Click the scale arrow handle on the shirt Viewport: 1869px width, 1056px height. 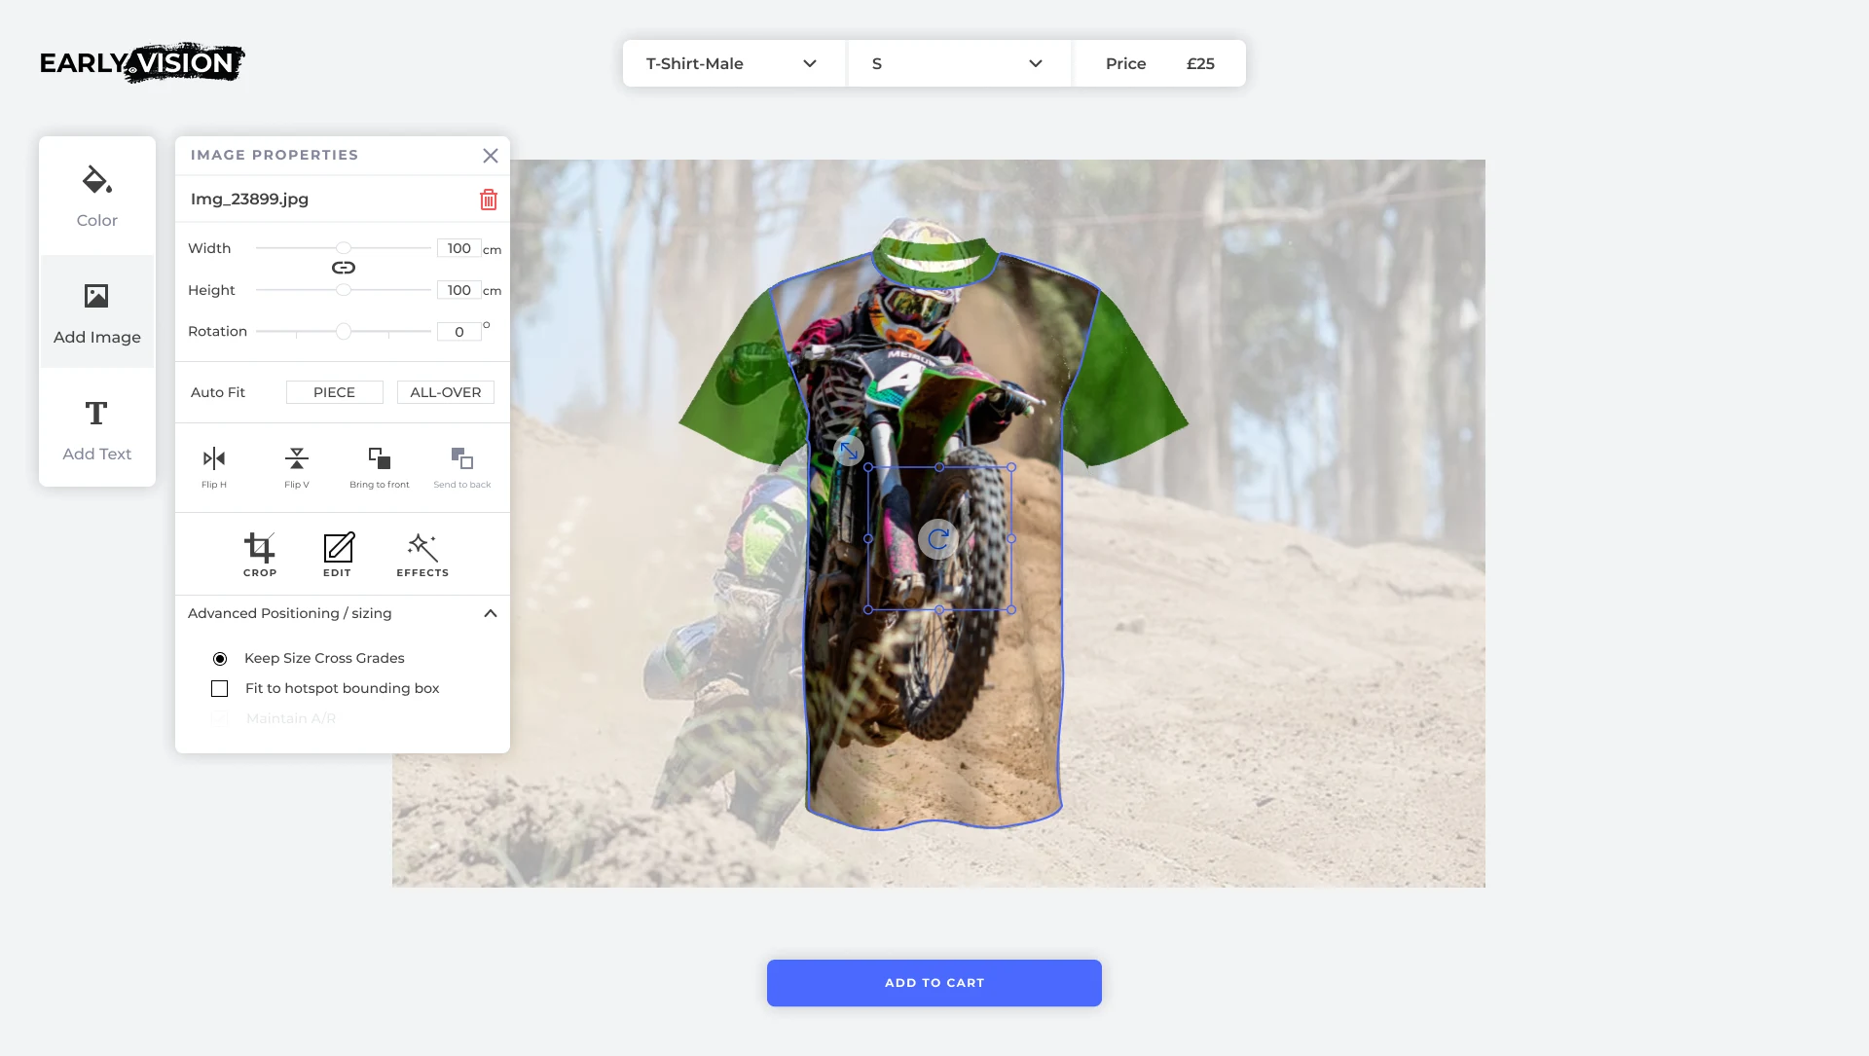[849, 451]
